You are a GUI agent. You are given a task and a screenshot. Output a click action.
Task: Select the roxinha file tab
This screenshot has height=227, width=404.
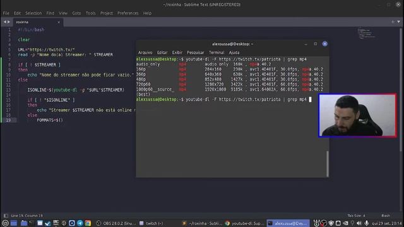pos(37,22)
